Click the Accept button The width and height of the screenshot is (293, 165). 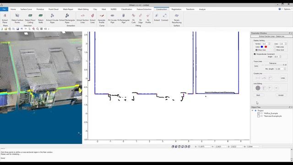(281, 95)
